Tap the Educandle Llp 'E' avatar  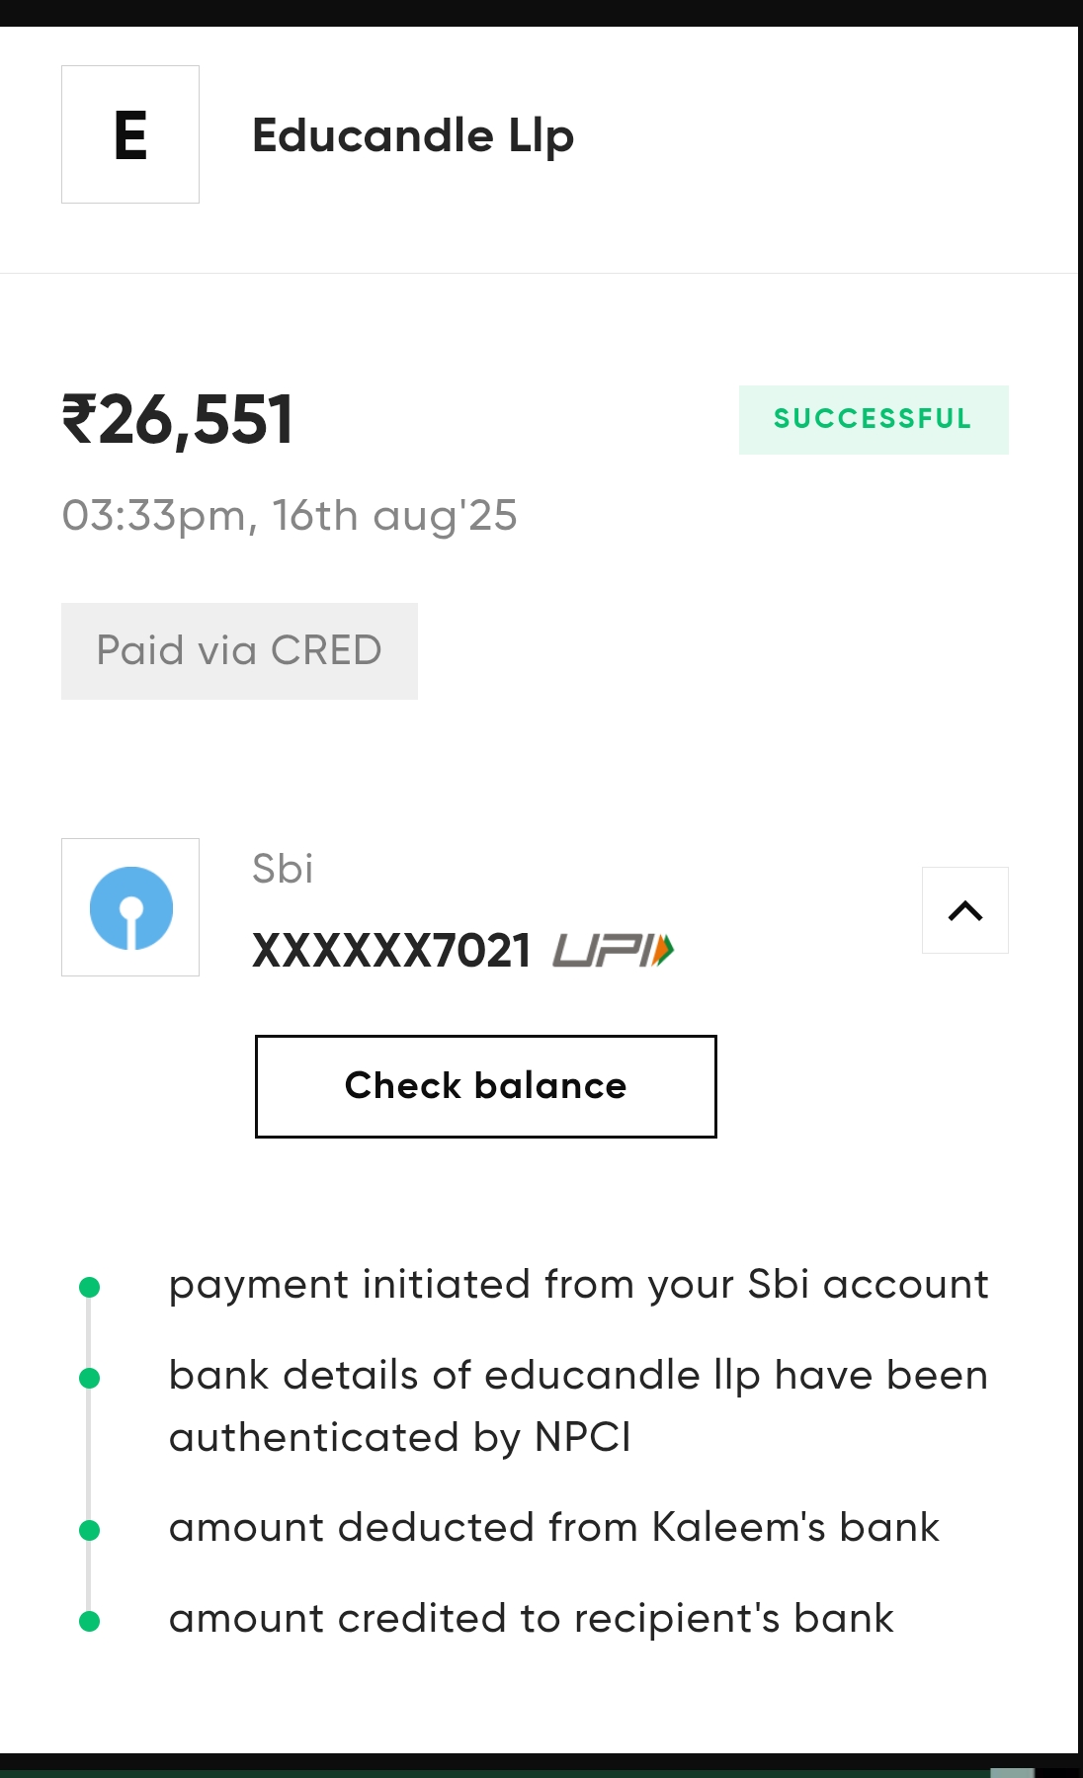[130, 134]
